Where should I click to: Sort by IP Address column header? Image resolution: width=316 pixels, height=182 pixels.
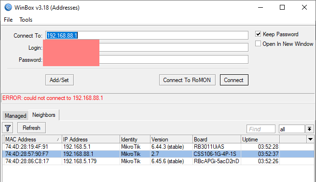(91, 140)
